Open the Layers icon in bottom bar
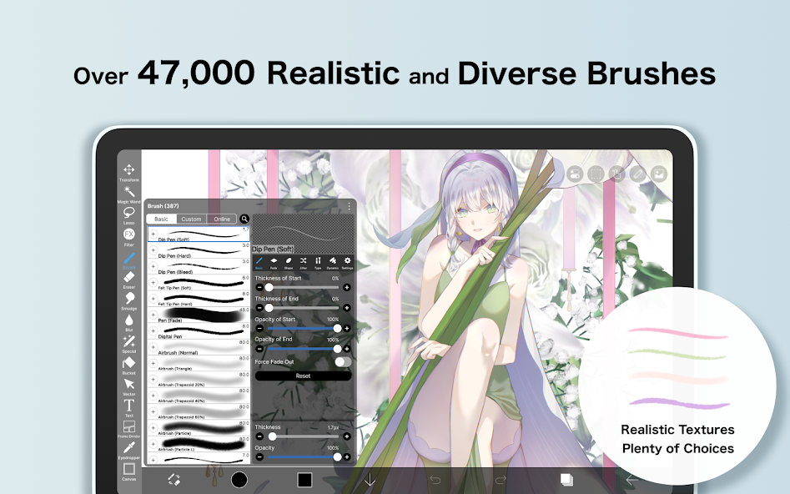Screen dimensions: 790x494 pos(566,479)
